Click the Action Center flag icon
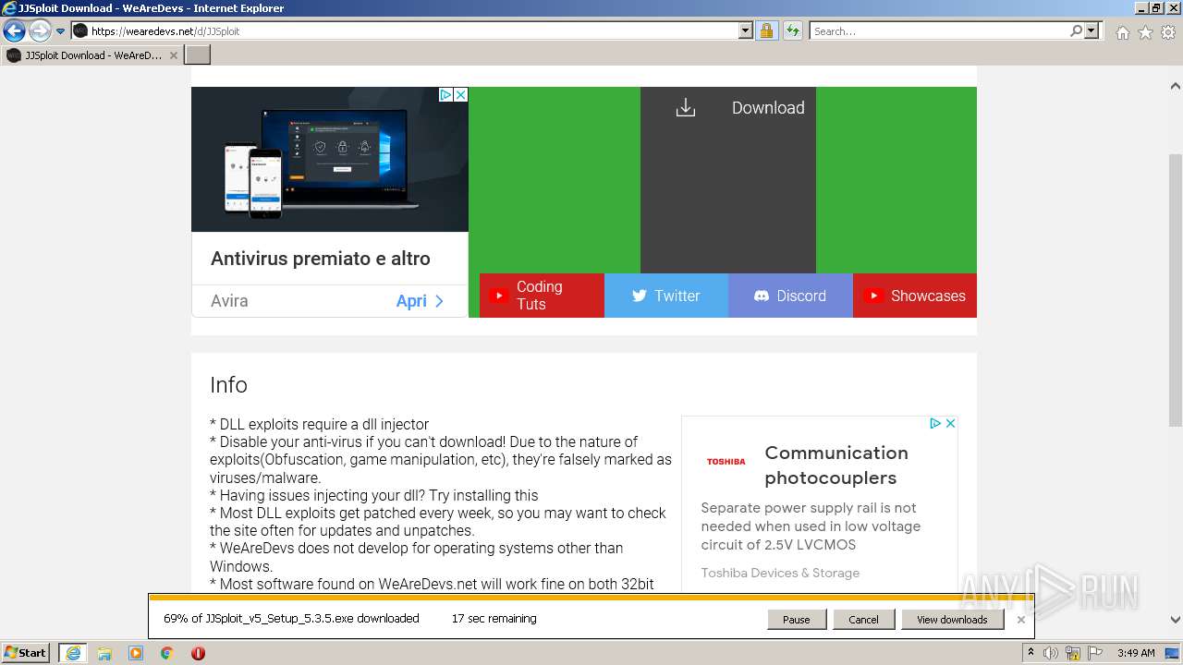This screenshot has width=1183, height=665. [1095, 653]
